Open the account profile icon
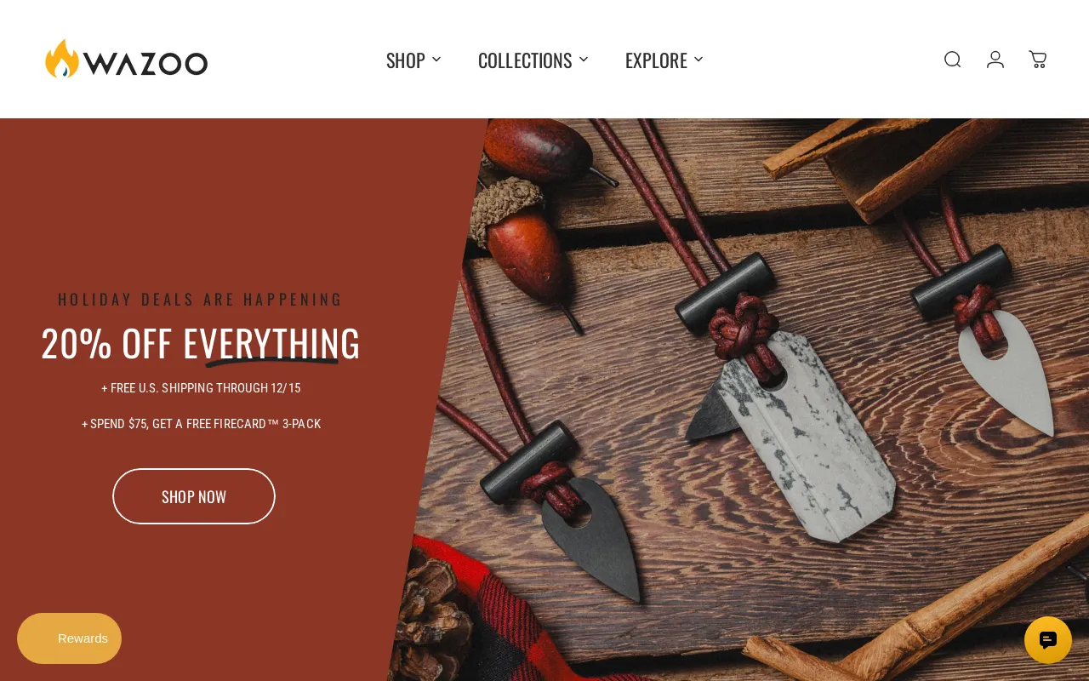This screenshot has width=1089, height=681. [995, 60]
